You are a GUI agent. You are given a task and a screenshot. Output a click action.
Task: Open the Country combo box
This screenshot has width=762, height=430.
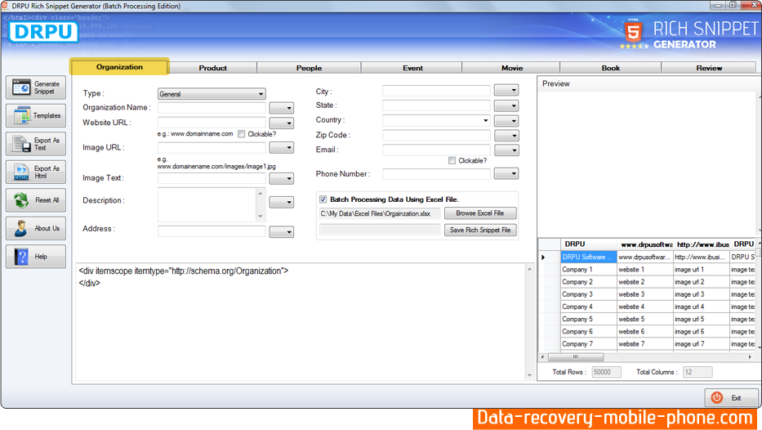coord(436,120)
